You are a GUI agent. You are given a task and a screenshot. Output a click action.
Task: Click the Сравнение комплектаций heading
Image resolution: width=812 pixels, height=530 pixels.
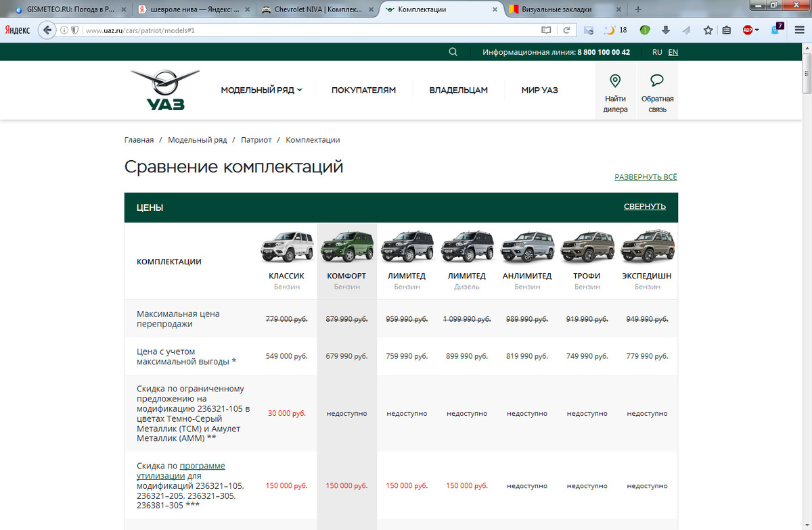234,166
